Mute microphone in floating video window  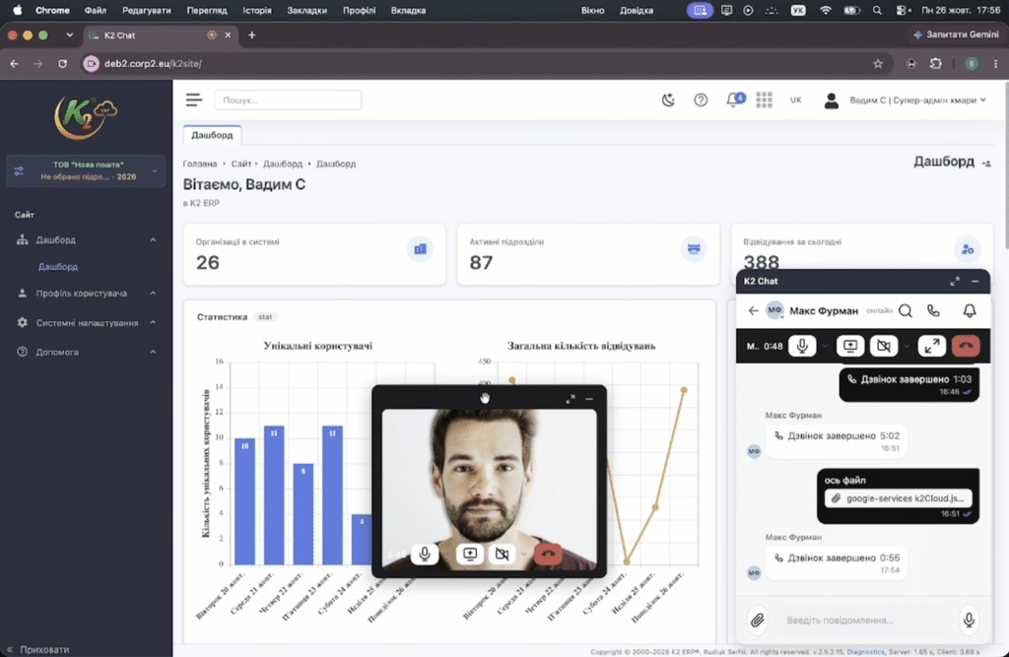click(x=425, y=554)
